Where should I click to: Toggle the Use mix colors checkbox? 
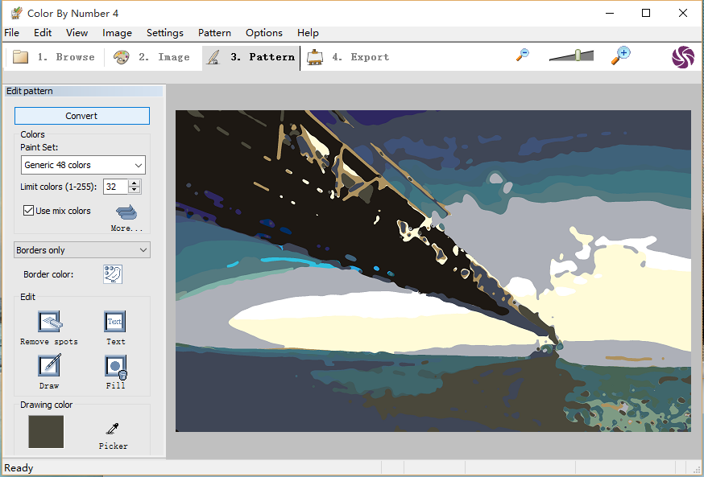(x=29, y=211)
